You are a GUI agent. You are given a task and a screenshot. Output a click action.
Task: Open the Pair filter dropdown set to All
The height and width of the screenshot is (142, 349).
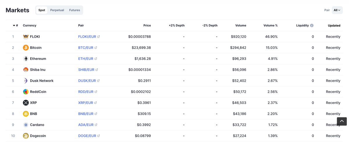[337, 10]
